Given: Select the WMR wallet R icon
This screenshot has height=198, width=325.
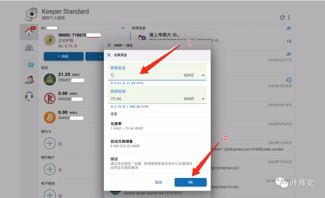Looking at the screenshot, I should coord(50,99).
